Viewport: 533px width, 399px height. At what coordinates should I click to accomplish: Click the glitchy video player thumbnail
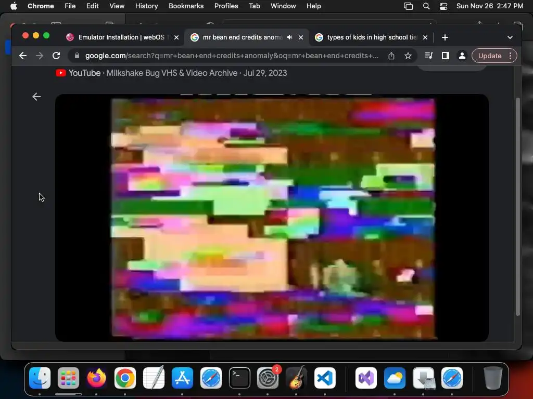pos(272,218)
